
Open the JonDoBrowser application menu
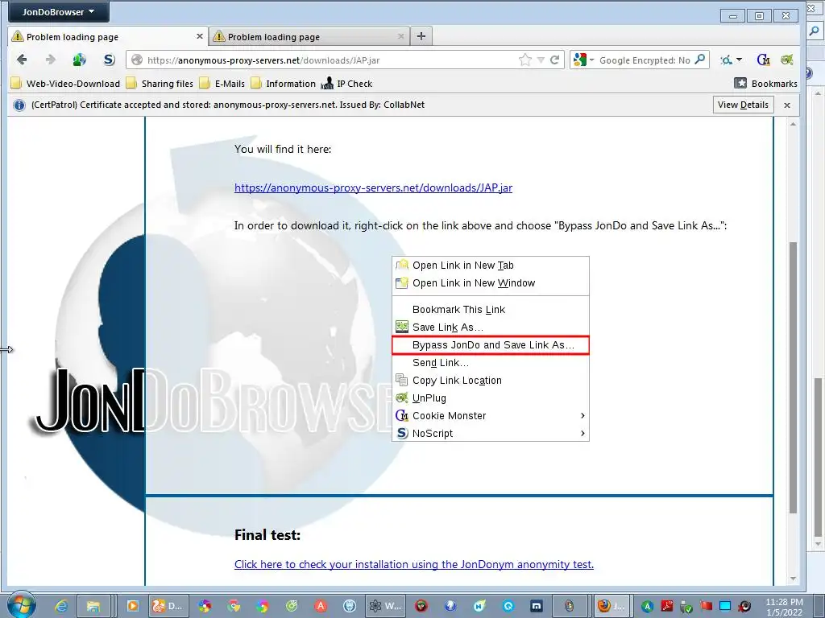click(58, 11)
